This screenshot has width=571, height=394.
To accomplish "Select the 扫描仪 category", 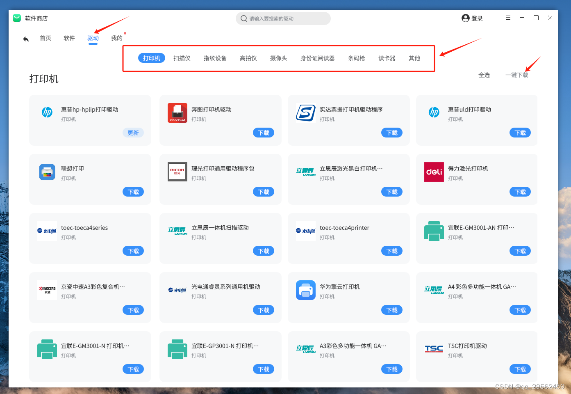I will (x=182, y=58).
